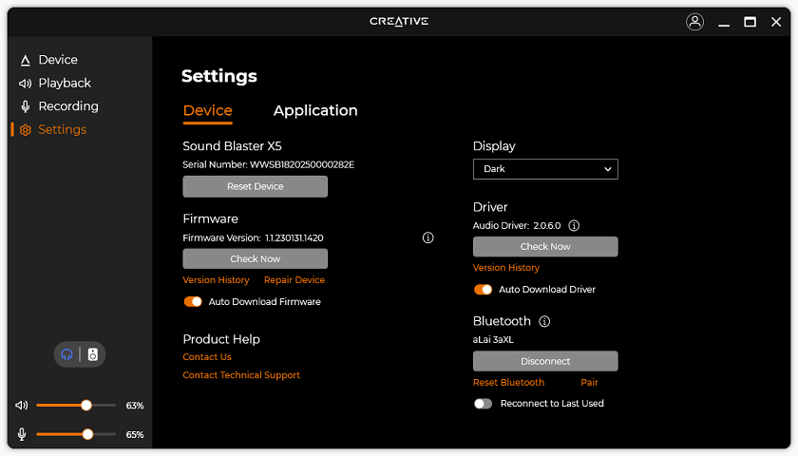Screen dimensions: 798x456
Task: Click the info icon beside Firmware Version
Action: (427, 237)
